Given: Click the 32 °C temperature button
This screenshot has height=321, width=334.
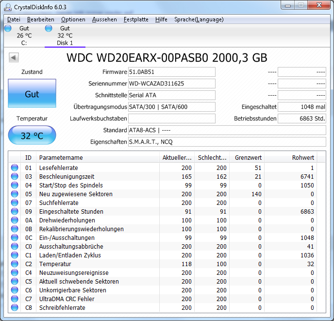Looking at the screenshot, I should pos(32,135).
